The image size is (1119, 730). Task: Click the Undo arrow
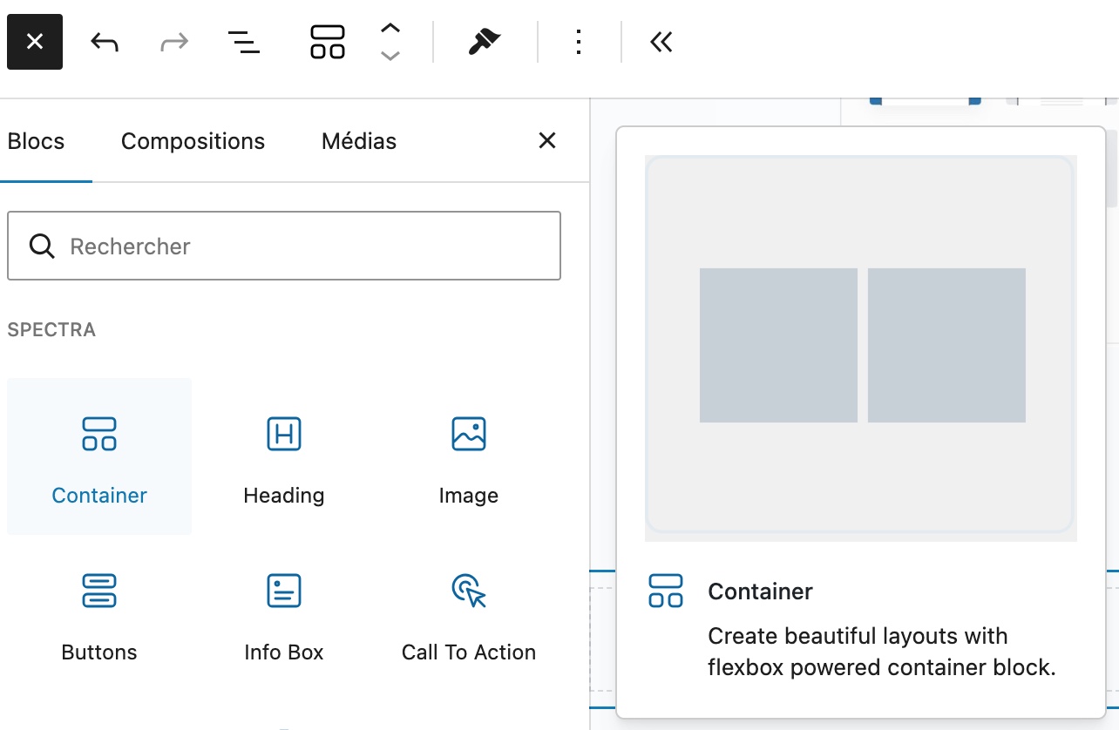click(105, 42)
